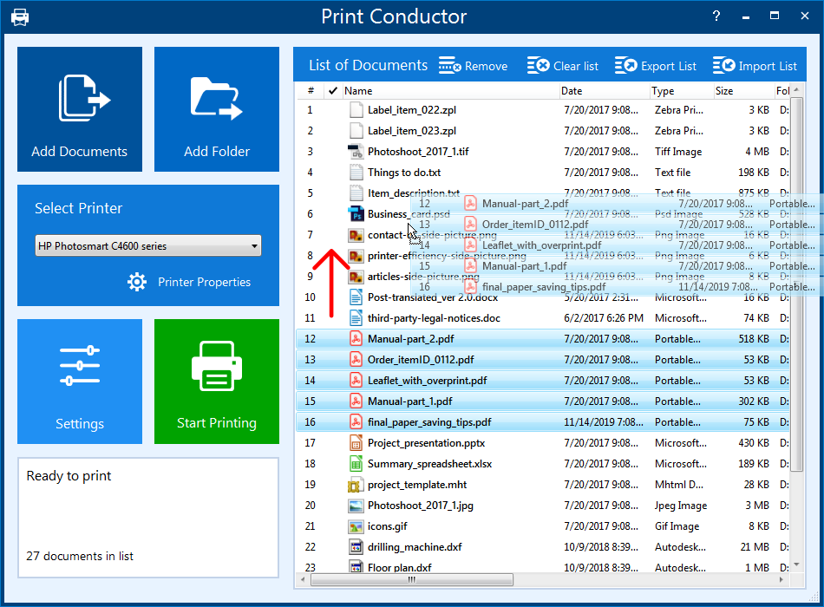Viewport: 824px width, 607px height.
Task: Click the Import List icon
Action: click(x=723, y=66)
